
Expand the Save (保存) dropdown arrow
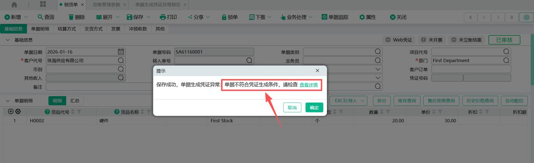(x=148, y=17)
